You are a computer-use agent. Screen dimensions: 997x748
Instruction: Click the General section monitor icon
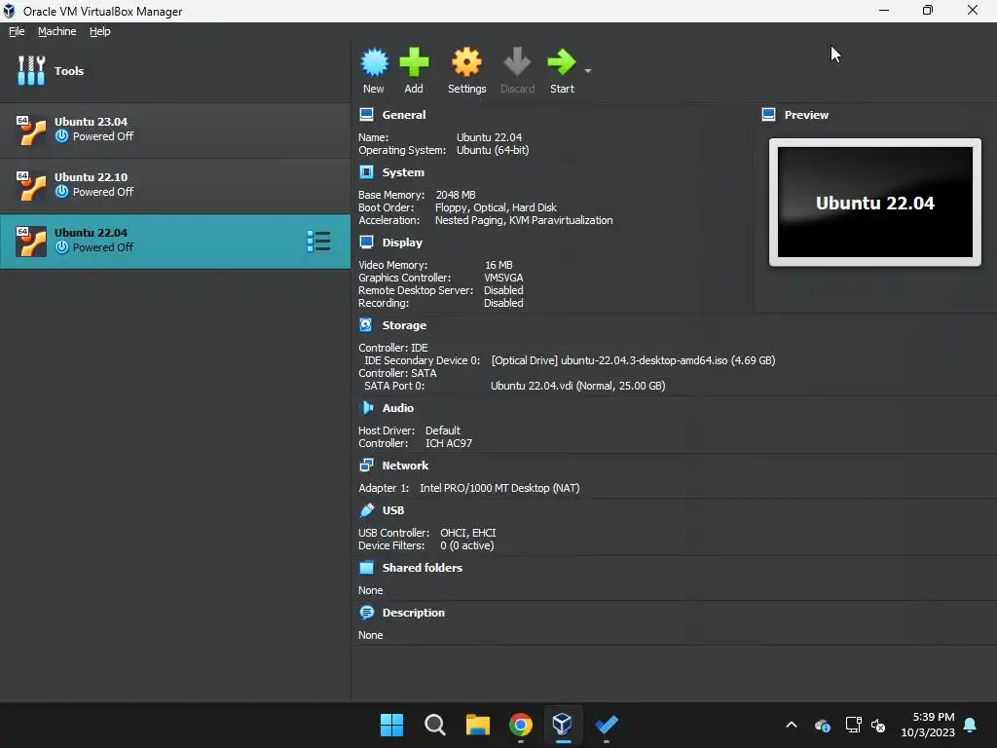(366, 115)
